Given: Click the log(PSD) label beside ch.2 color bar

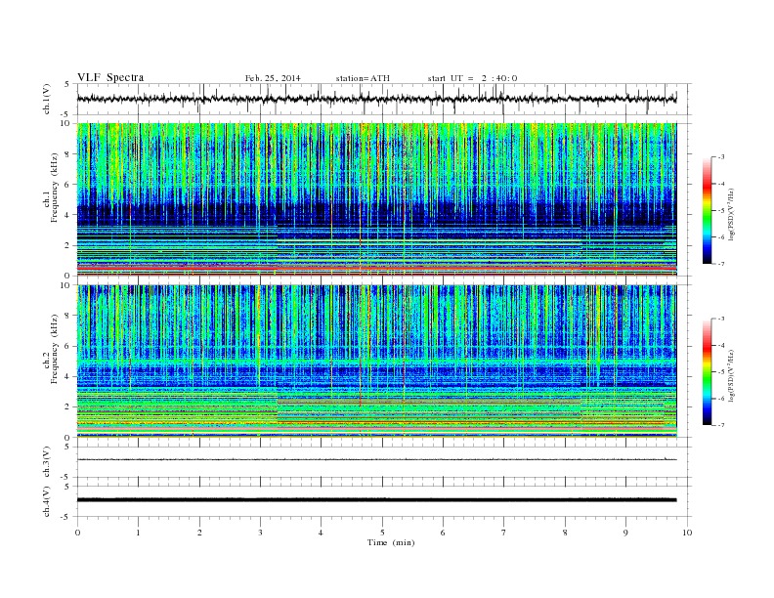Looking at the screenshot, I should 732,374.
